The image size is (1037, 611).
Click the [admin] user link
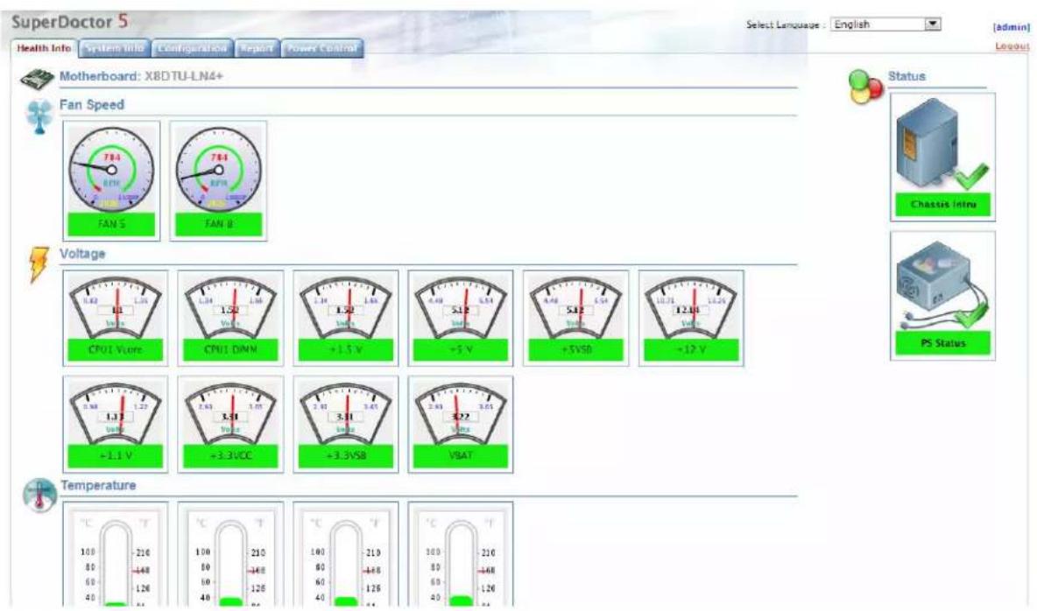point(1012,27)
